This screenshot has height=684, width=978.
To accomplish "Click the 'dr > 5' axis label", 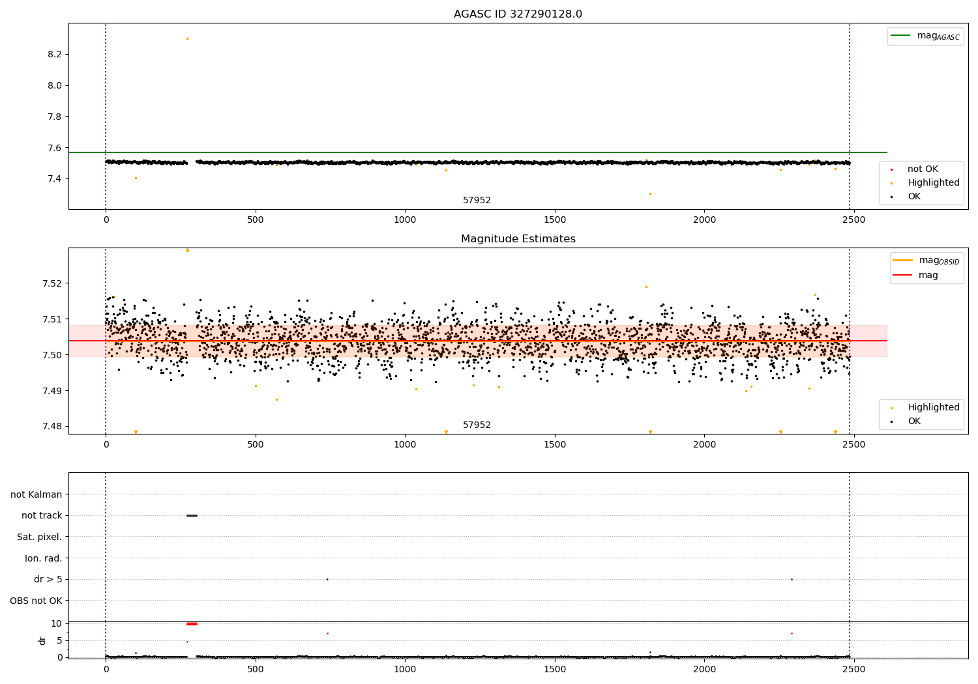I will [48, 580].
